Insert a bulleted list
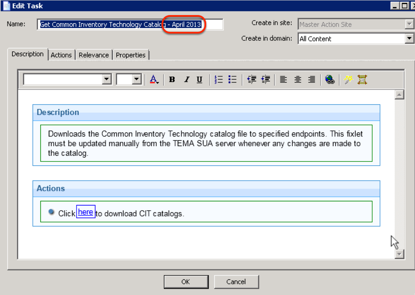 232,79
